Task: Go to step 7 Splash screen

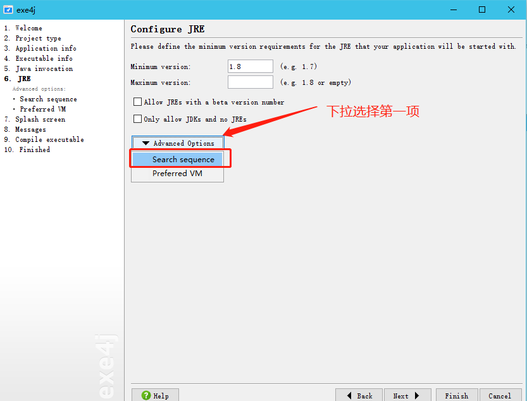Action: (x=35, y=119)
